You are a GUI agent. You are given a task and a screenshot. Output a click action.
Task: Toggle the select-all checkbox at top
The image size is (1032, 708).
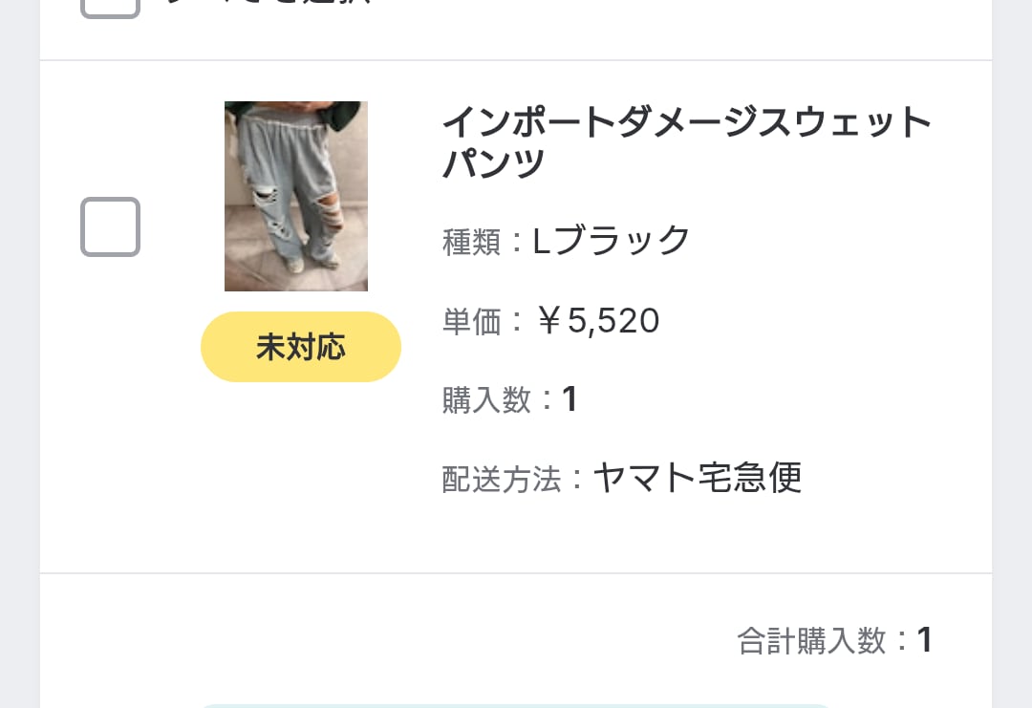click(x=110, y=6)
